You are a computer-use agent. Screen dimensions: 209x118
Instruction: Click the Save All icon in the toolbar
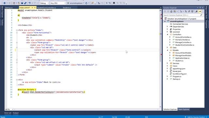[25, 3]
